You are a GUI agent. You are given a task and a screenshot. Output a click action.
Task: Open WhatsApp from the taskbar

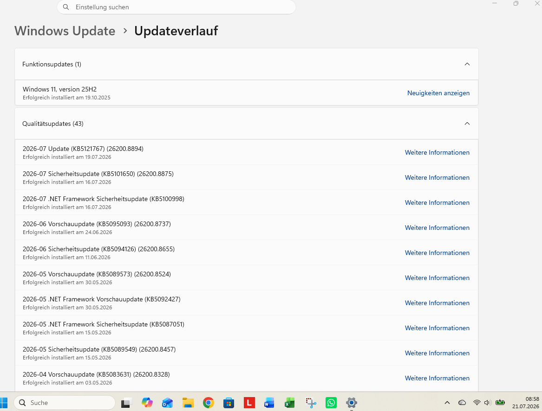[331, 403]
